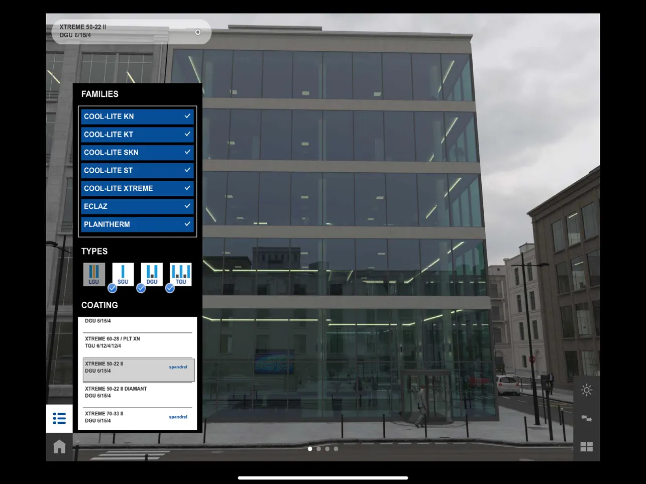Select the SGU glazing type icon
Screen dimensions: 646x484
tap(123, 274)
